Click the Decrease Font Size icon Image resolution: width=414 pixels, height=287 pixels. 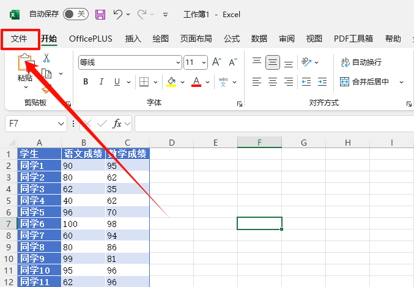coord(233,62)
